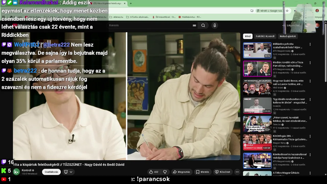Click the main video player area
Screen dimensions: 327x184
point(126,96)
